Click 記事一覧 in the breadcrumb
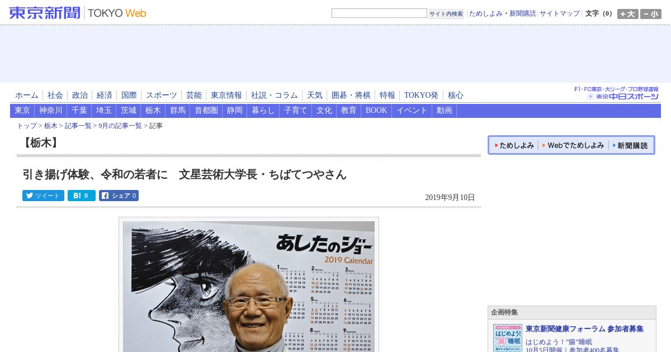This screenshot has height=352, width=671. point(78,126)
